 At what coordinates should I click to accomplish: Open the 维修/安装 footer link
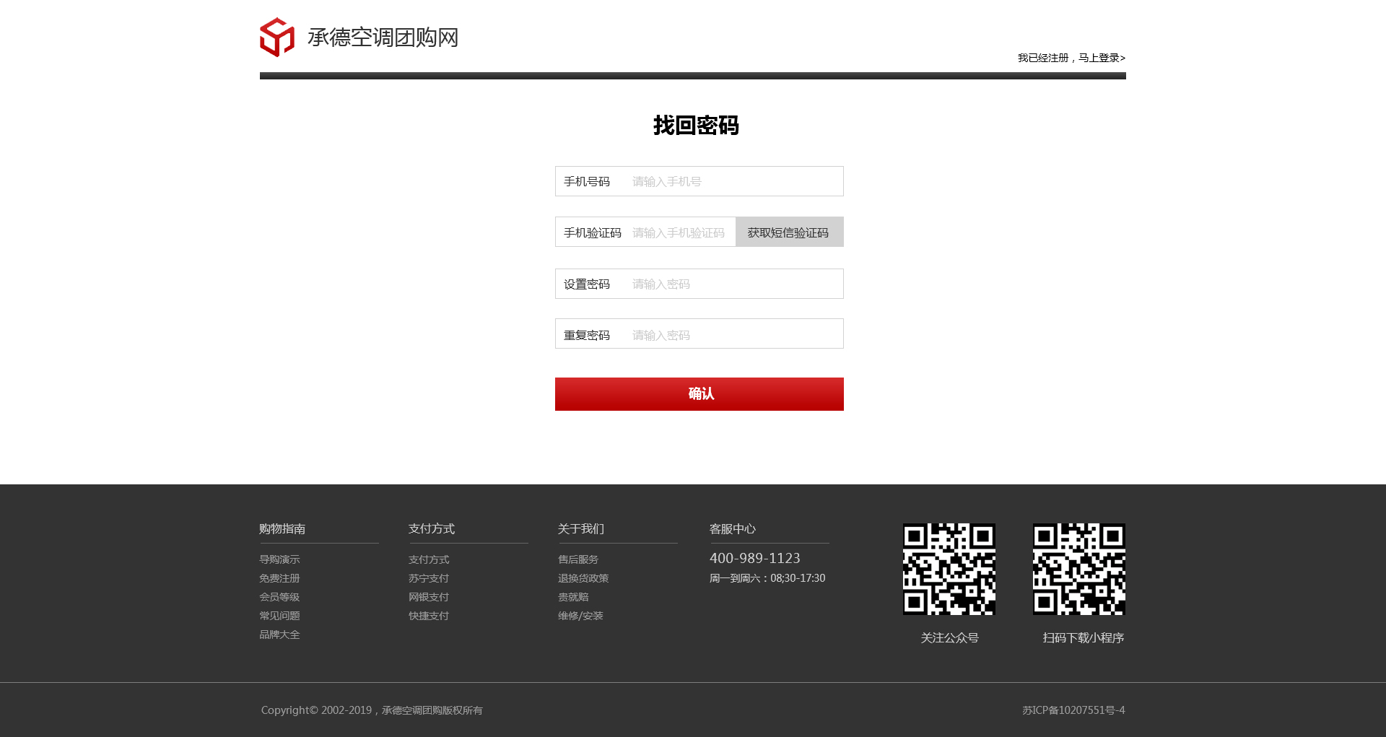580,616
